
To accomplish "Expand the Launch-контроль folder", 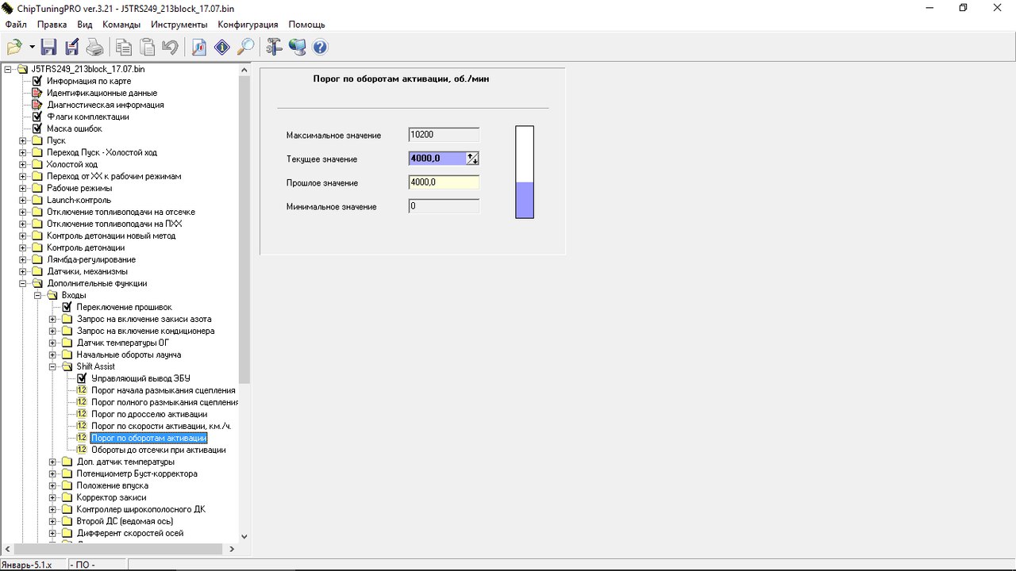I will 23,200.
